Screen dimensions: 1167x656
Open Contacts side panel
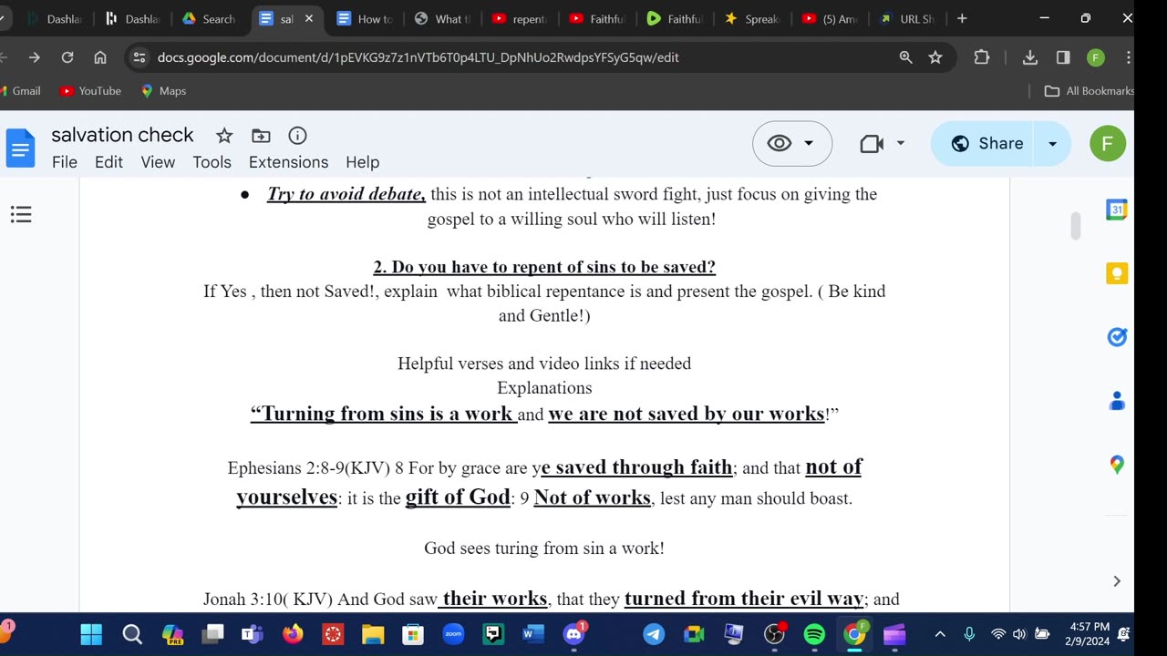[x=1117, y=401]
